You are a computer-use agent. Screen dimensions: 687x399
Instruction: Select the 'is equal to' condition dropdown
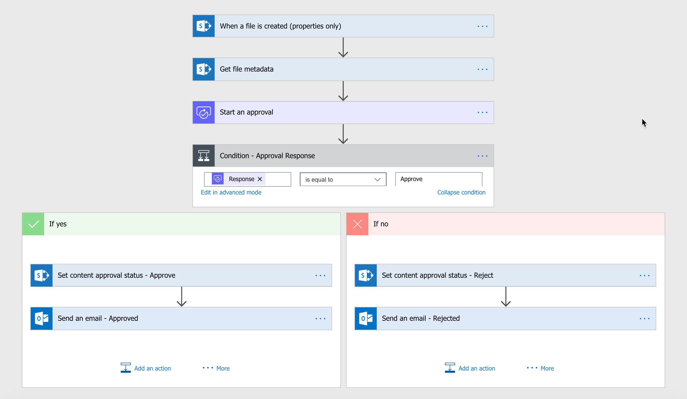coord(342,179)
